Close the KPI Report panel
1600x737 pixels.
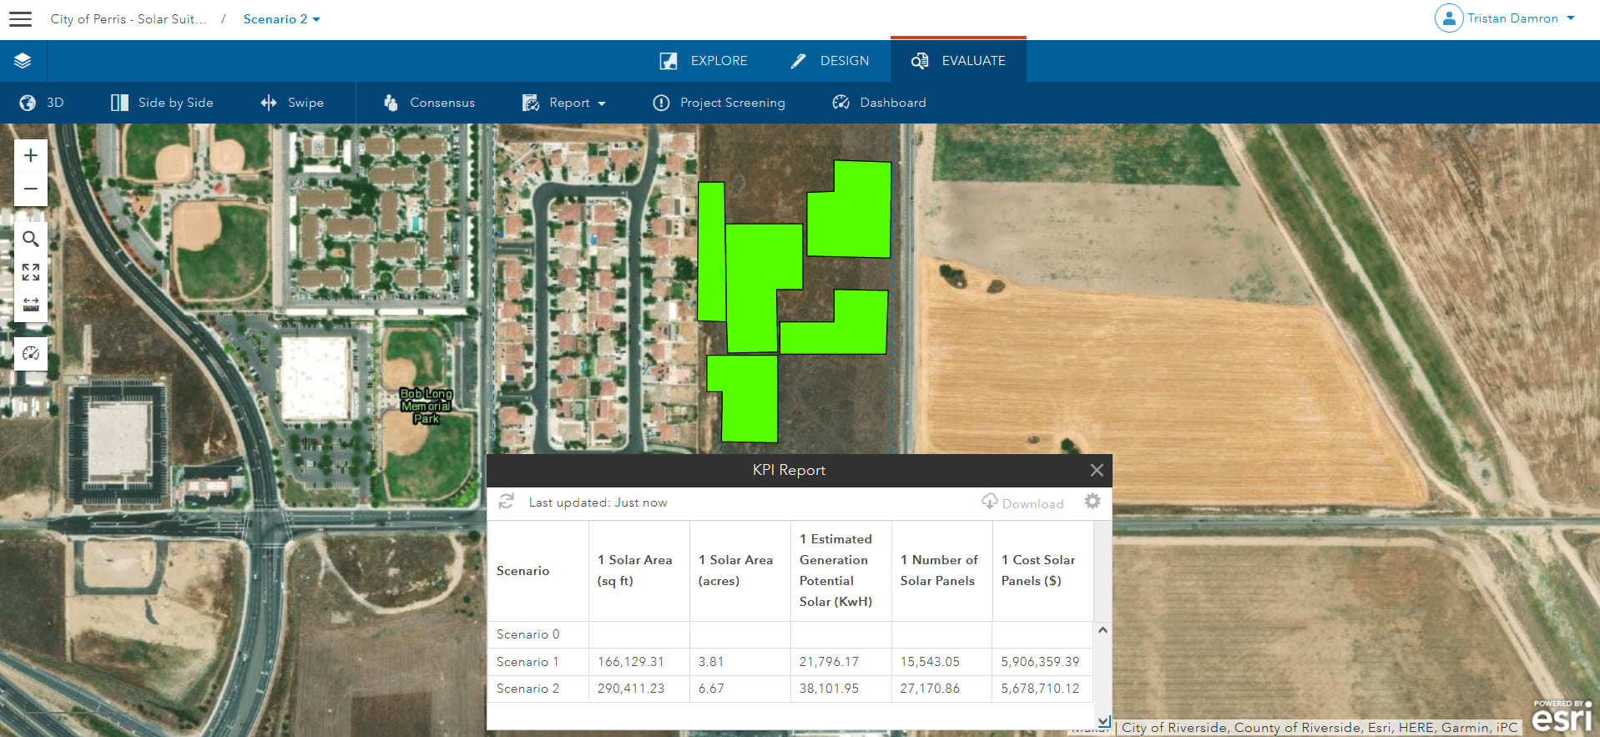coord(1097,470)
